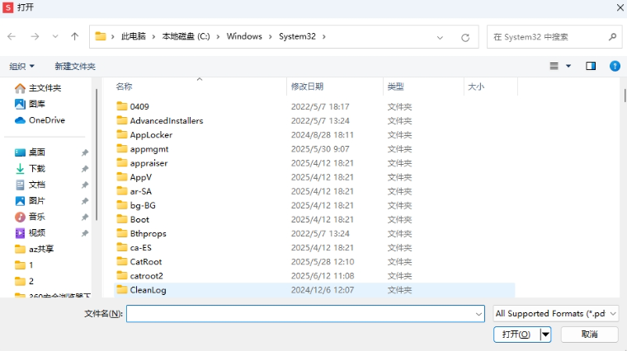This screenshot has height=351, width=627.
Task: Open 图片 in the sidebar
Action: coord(30,200)
